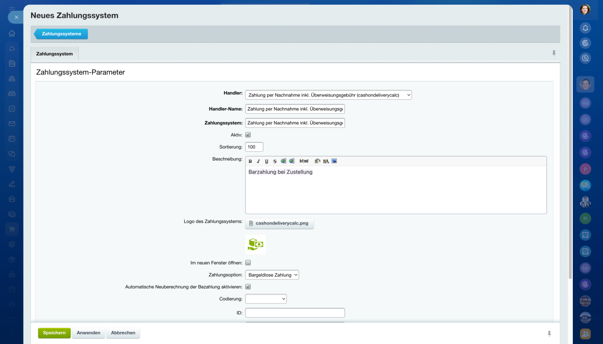Open the text color picker in the editor

326,161
